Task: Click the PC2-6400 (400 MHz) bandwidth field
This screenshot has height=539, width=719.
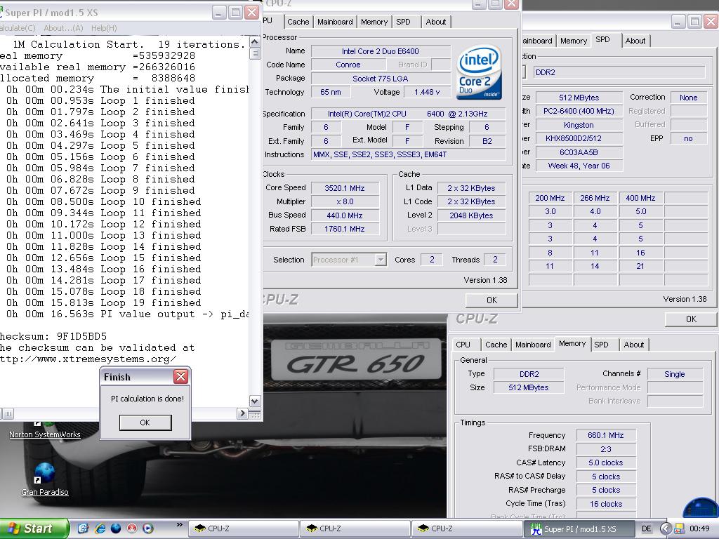Action: 579,111
